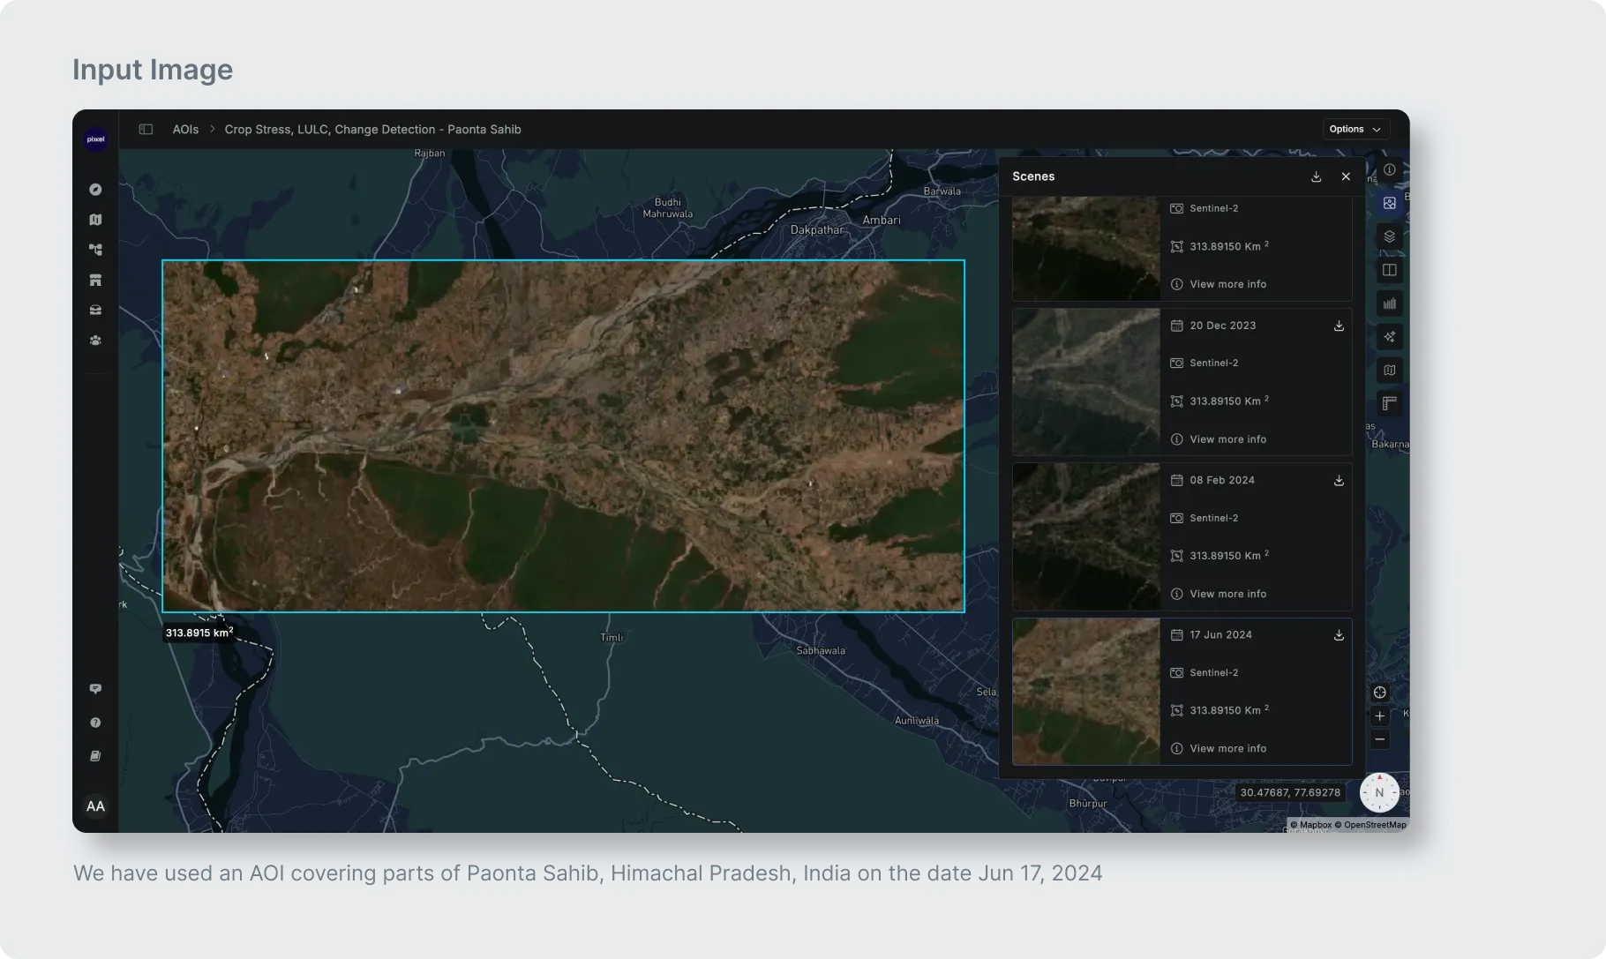Viewport: 1606px width, 959px height.
Task: Open the marketplace store icon in left sidebar
Action: click(95, 281)
